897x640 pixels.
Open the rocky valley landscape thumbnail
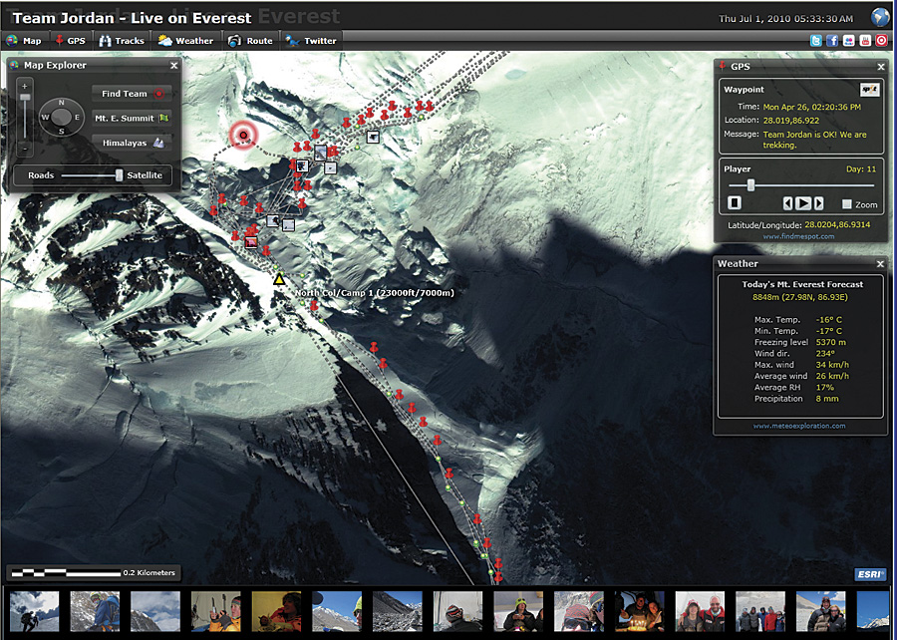tap(398, 611)
